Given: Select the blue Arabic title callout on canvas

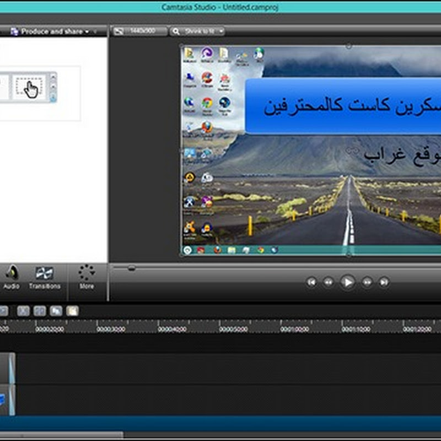Looking at the screenshot, I should (343, 106).
